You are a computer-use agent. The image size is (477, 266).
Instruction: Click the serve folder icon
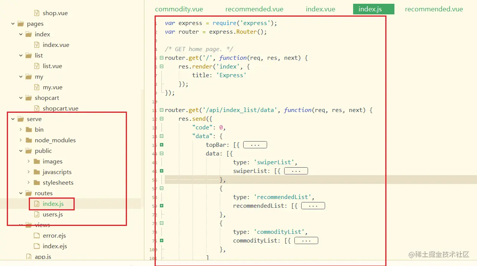(x=20, y=119)
